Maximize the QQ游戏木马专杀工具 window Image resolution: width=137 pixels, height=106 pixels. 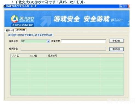(x=125, y=6)
